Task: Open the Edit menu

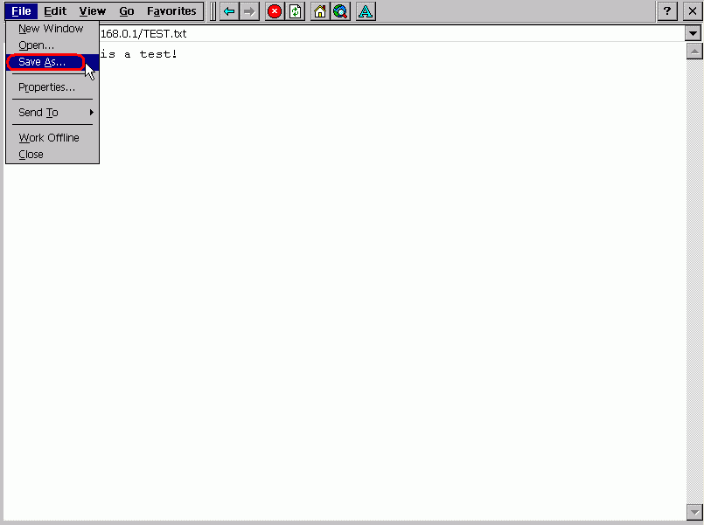Action: [55, 11]
